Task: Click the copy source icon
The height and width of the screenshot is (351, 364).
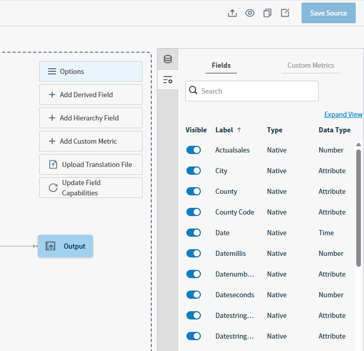Action: [x=267, y=13]
